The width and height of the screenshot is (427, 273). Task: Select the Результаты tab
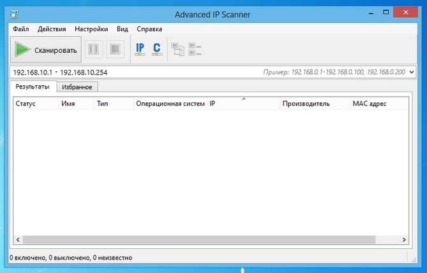coord(33,87)
